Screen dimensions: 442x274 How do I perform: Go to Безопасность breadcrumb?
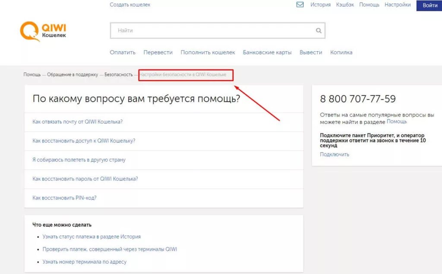point(119,75)
